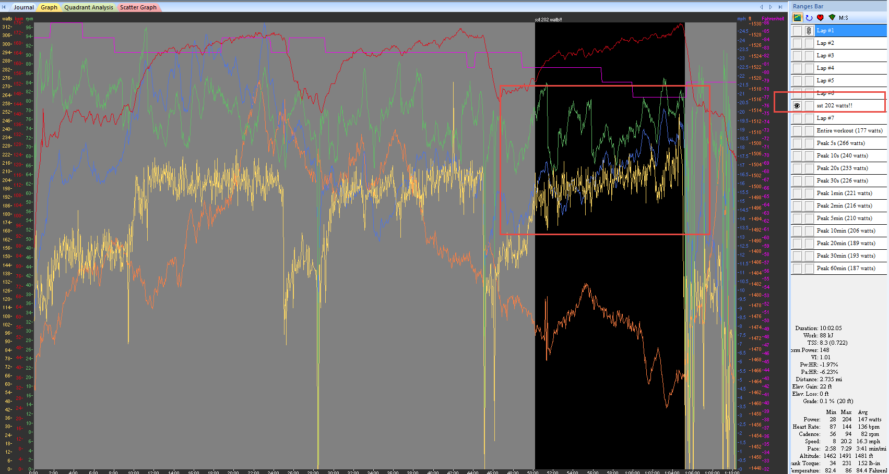Click the green pie wedge icon
Screen dimensions: 889x474
point(832,18)
